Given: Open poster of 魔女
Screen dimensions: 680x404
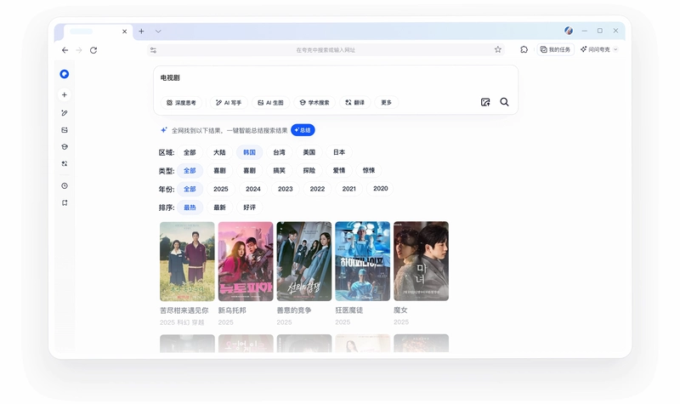Looking at the screenshot, I should point(421,261).
